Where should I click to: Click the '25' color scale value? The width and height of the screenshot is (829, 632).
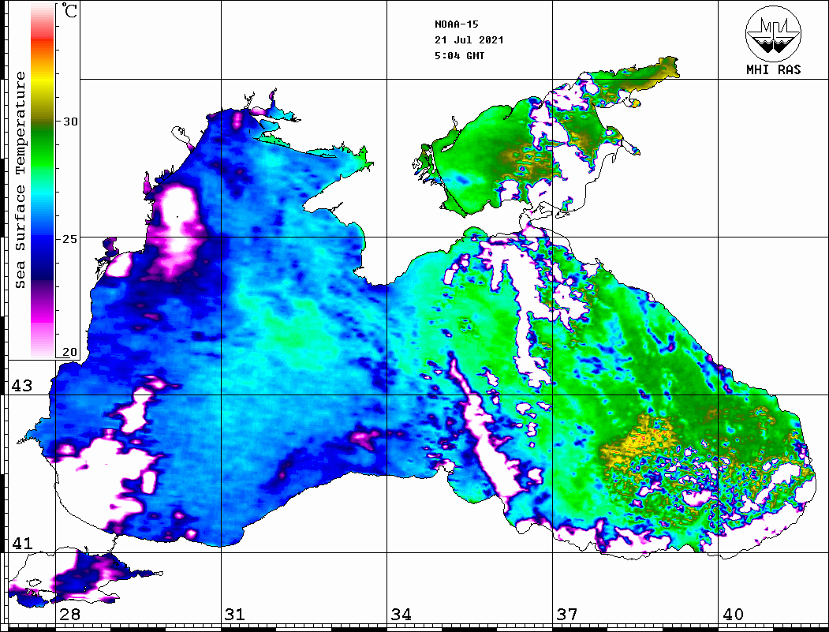pos(70,239)
